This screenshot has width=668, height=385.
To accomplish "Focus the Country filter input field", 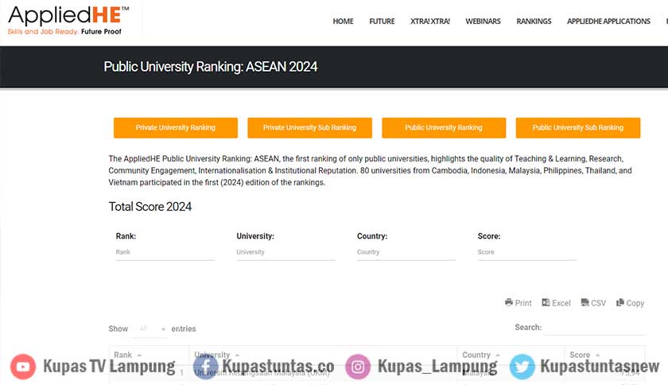I will point(406,252).
